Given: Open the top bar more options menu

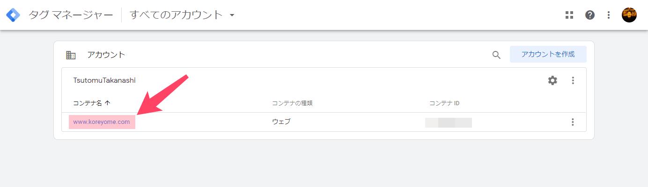Looking at the screenshot, I should pos(609,15).
